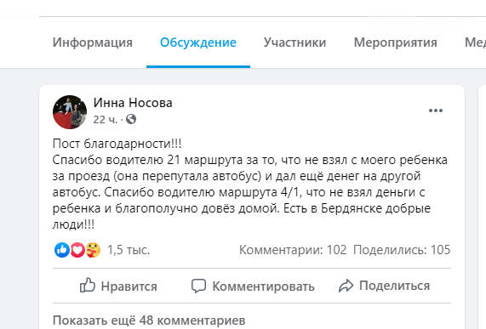486x329 pixels.
Task: Click the share arrow icon
Action: pos(346,286)
